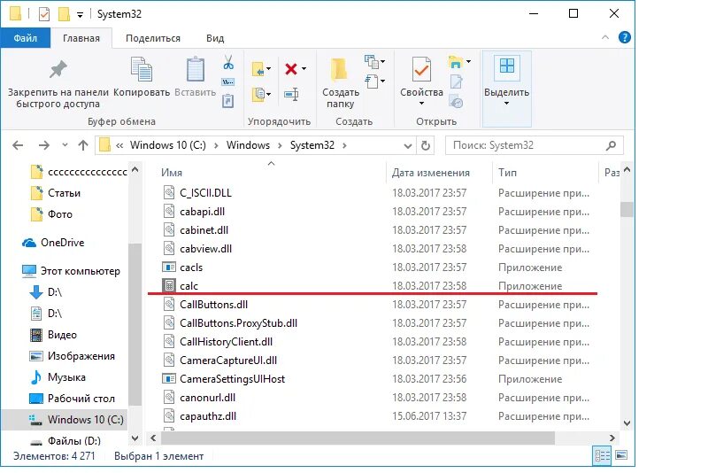This screenshot has width=708, height=473.
Task: Switch to the Вид ribbon tab
Action: (215, 38)
